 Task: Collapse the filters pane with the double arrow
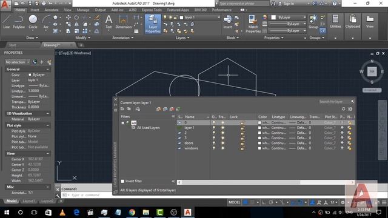tap(173, 116)
